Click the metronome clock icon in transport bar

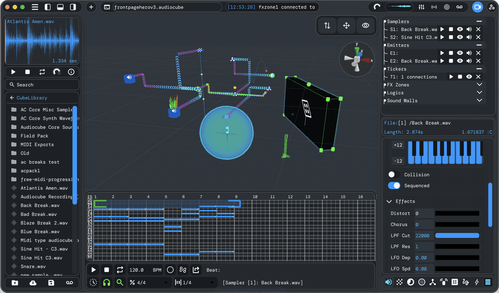[x=93, y=282]
